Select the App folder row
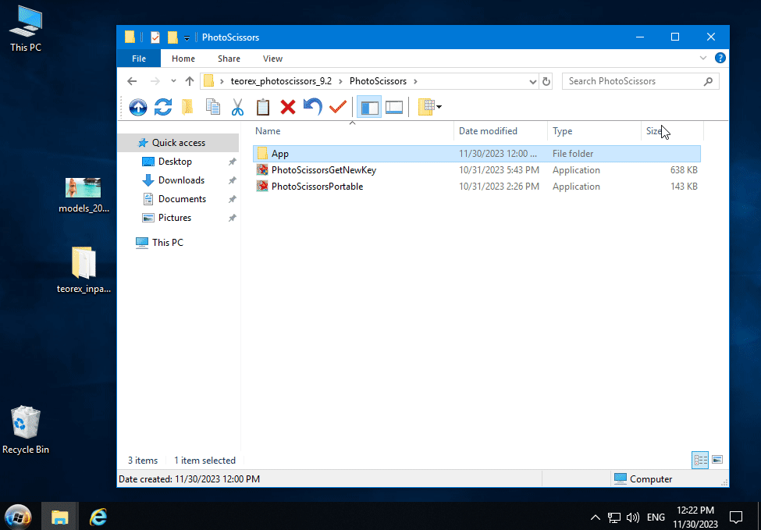The width and height of the screenshot is (761, 530). click(477, 154)
